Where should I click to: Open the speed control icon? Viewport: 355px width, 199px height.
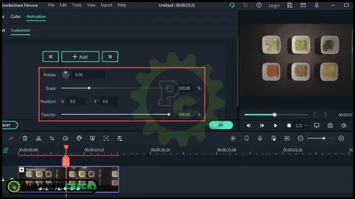click(66, 138)
